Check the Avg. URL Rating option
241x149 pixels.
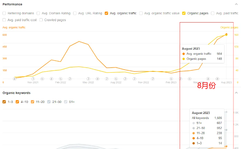[x=75, y=13]
